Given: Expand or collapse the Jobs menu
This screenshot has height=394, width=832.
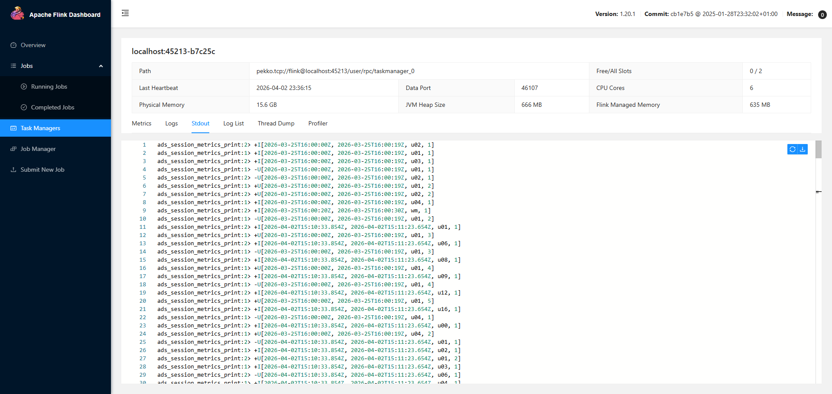Looking at the screenshot, I should tap(27, 66).
